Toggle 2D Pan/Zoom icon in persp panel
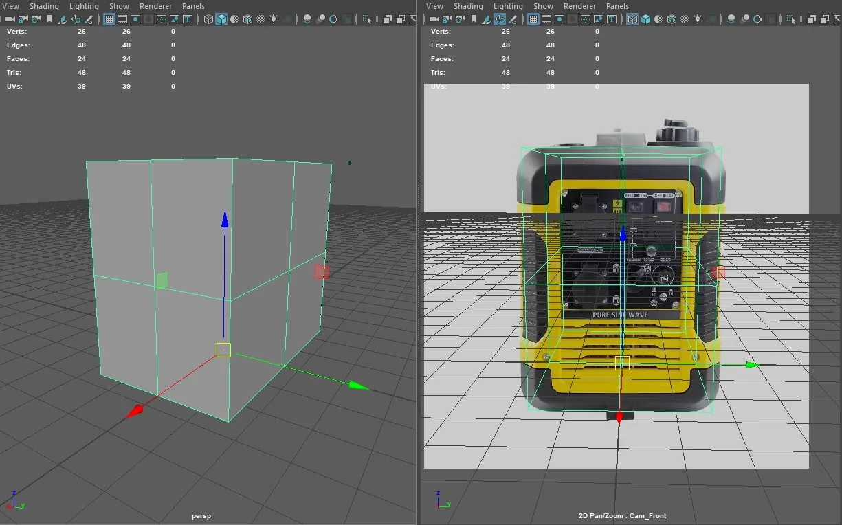This screenshot has height=525, width=842. pos(76,20)
